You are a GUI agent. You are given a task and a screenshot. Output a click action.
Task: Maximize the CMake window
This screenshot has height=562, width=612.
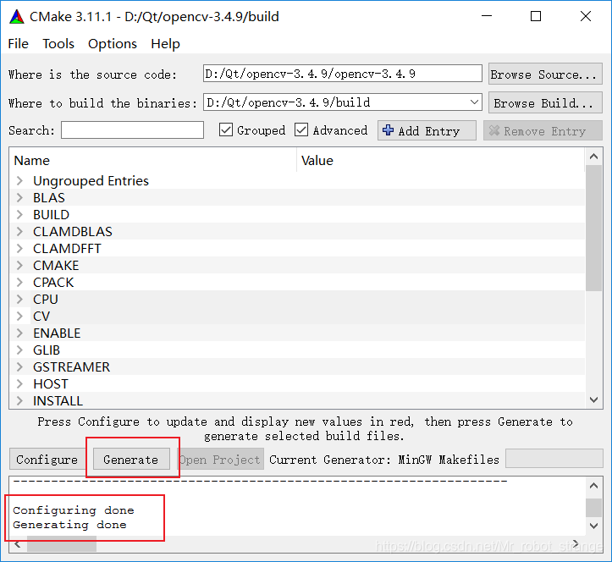pos(536,16)
